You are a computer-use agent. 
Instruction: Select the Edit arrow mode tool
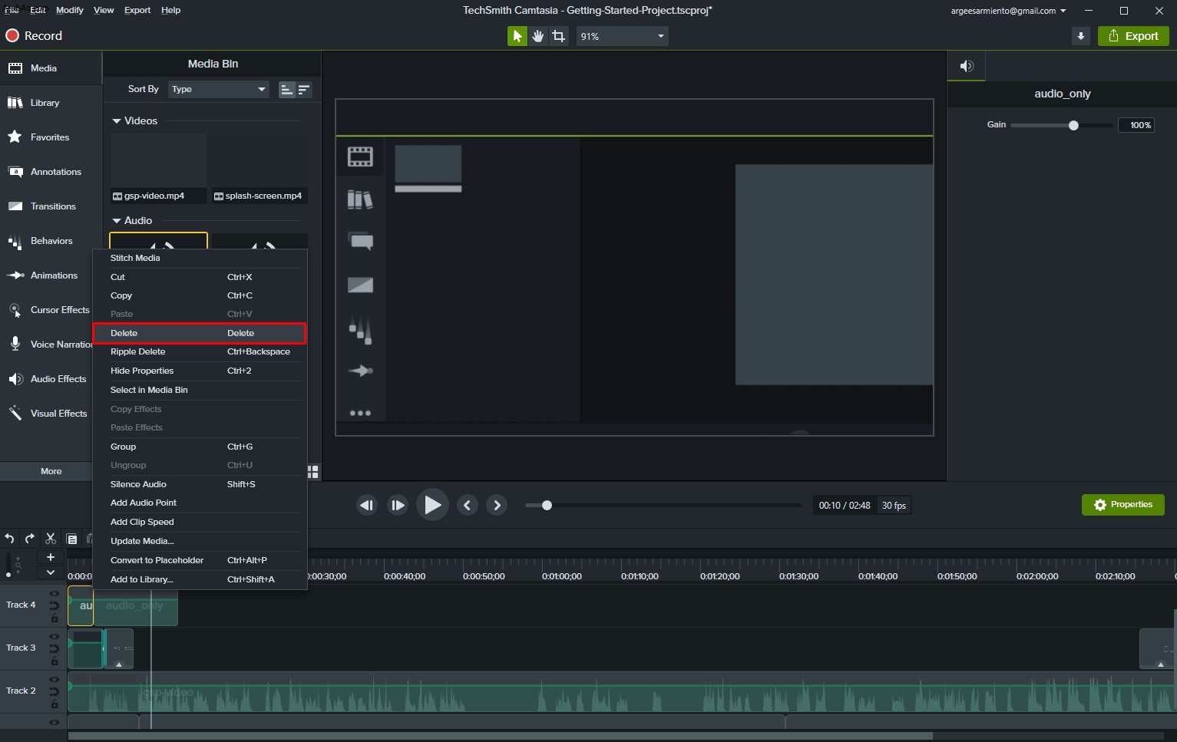pyautogui.click(x=517, y=36)
